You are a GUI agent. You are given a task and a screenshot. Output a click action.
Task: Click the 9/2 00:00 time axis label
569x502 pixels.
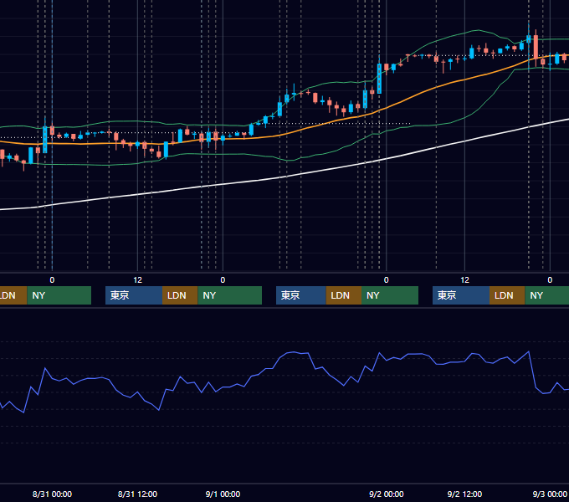click(x=386, y=494)
